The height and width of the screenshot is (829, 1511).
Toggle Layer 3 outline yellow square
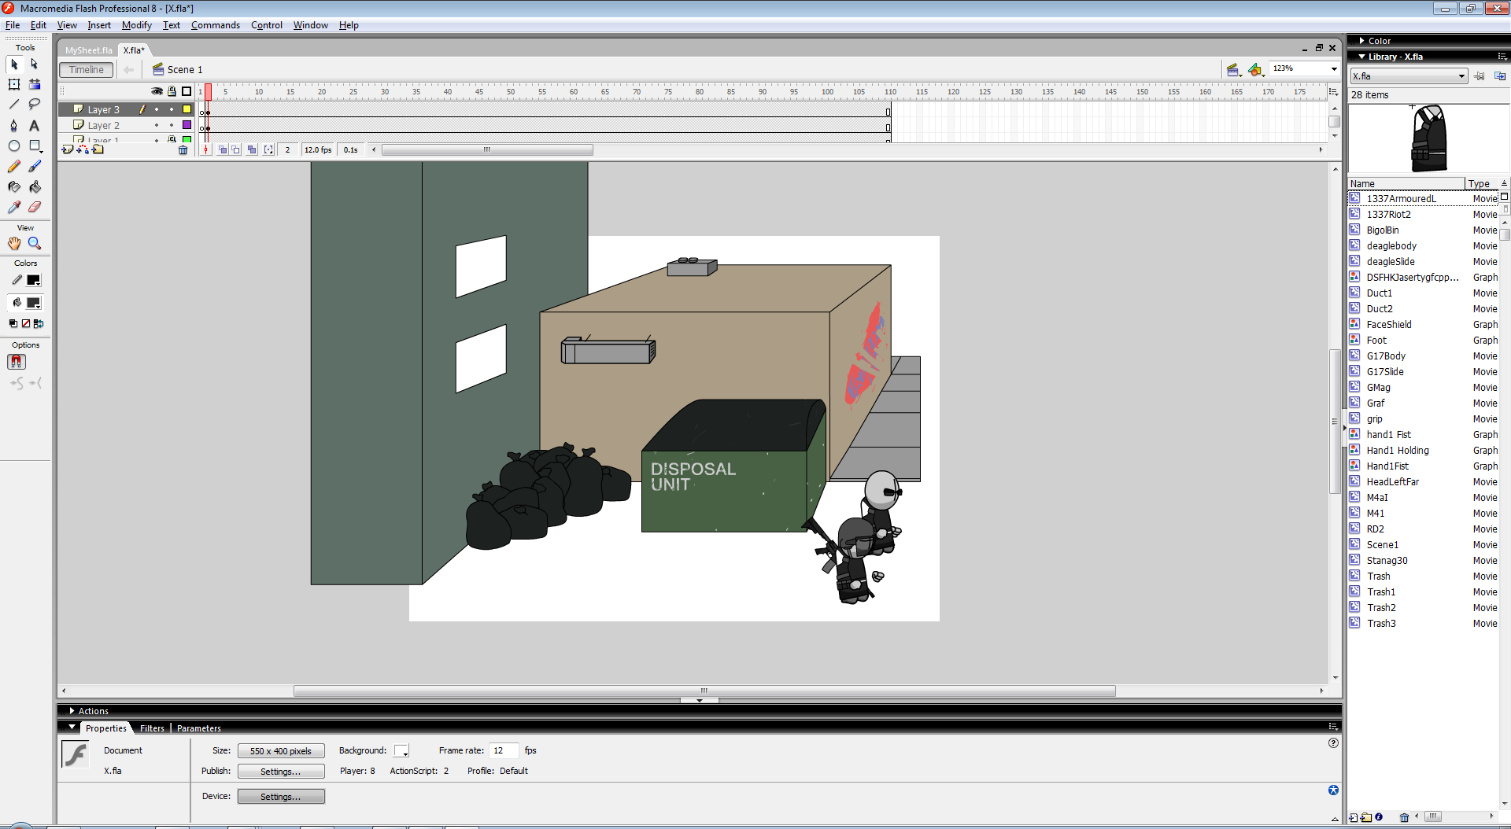tap(187, 109)
